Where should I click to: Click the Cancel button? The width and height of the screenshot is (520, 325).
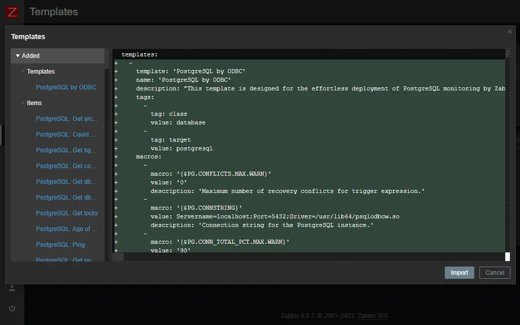495,273
